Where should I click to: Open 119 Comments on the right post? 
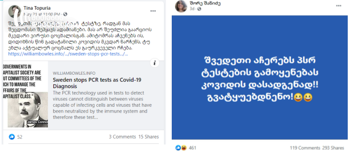coord(305,148)
